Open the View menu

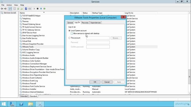point(16,5)
